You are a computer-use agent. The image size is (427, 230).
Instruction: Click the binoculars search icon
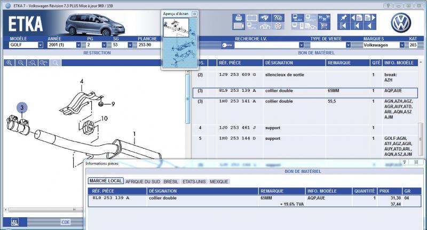pos(264,18)
